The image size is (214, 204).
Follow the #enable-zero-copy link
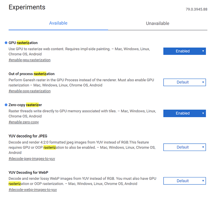point(24,122)
